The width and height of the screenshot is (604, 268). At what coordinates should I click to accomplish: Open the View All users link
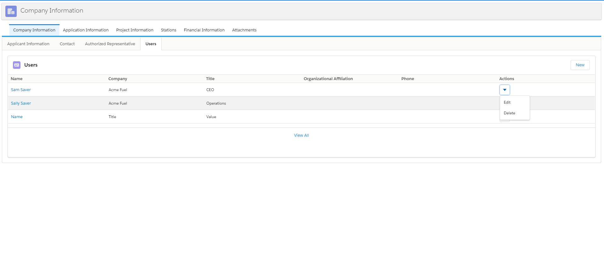tap(301, 135)
